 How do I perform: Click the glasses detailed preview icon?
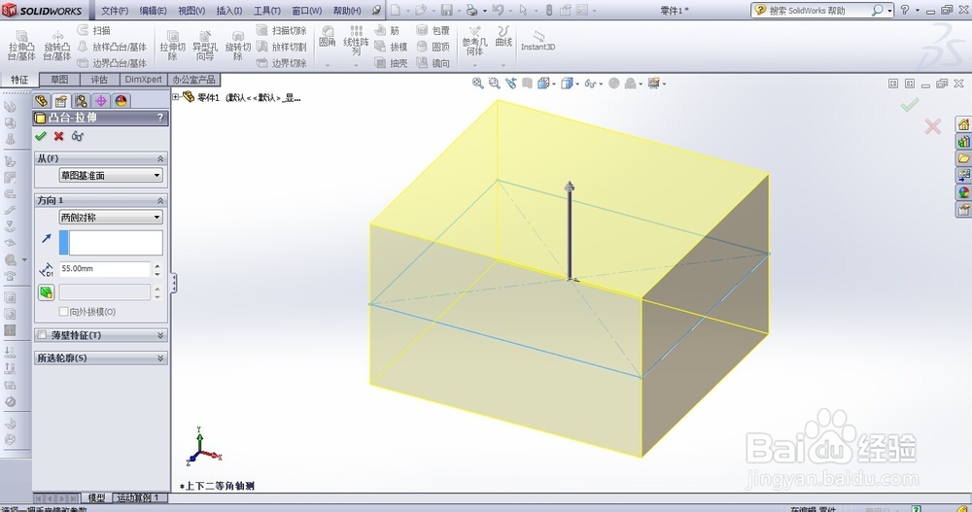pyautogui.click(x=78, y=136)
